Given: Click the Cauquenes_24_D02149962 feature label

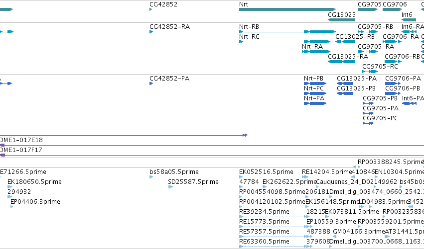Looking at the screenshot, I should 356,182.
